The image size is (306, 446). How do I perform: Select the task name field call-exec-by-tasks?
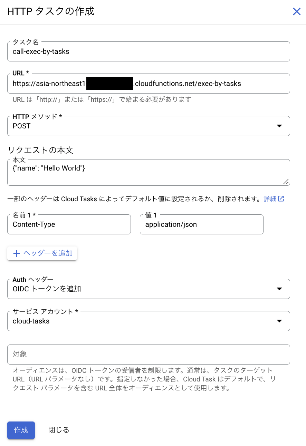pos(149,51)
